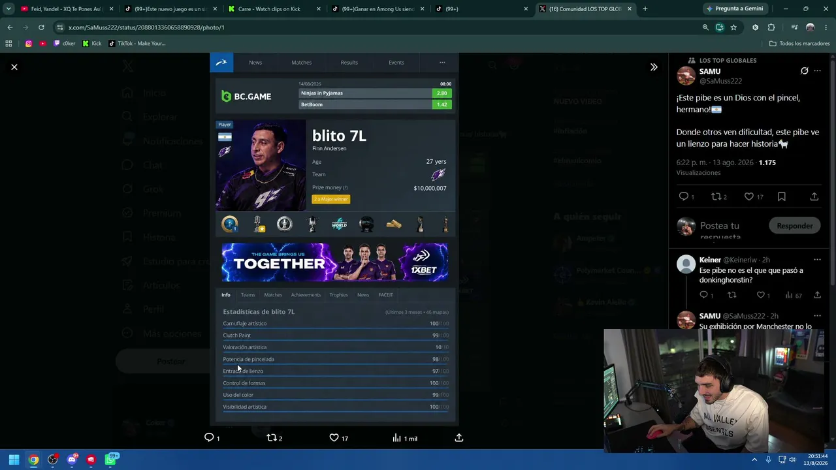Repost SAMU's post in the right panel

click(x=716, y=196)
